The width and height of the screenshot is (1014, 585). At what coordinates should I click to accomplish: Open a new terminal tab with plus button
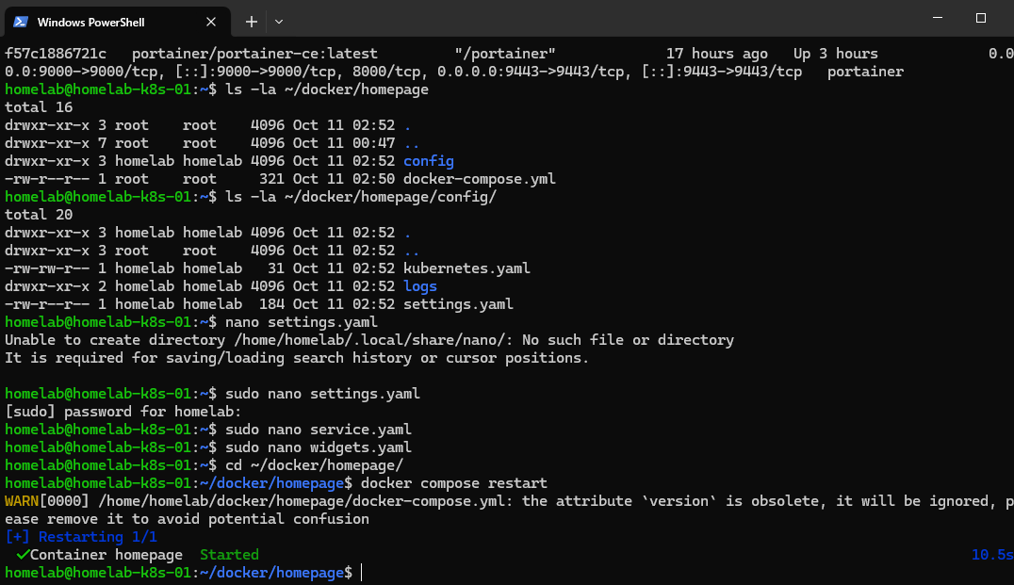(x=252, y=22)
